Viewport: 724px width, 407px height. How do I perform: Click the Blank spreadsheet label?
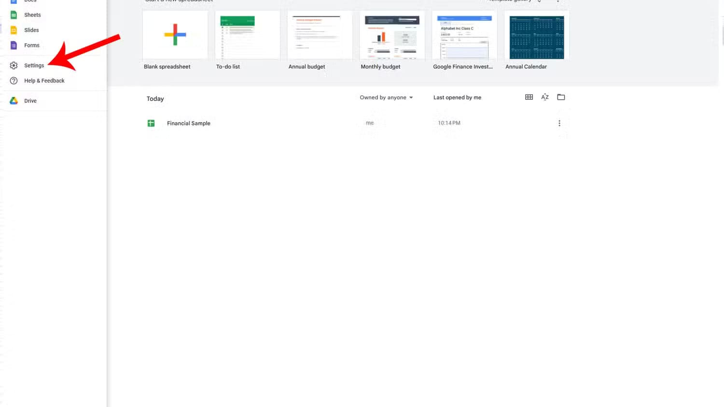click(167, 67)
